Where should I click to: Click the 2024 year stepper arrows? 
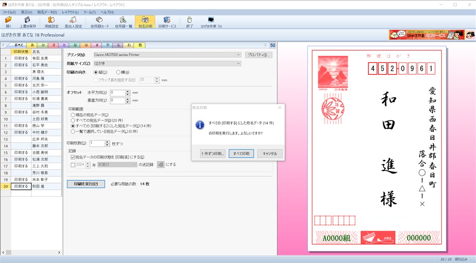tap(88, 165)
